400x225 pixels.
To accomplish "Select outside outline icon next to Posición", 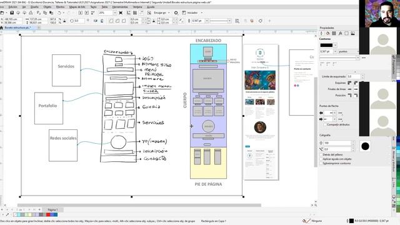I will click(349, 96).
